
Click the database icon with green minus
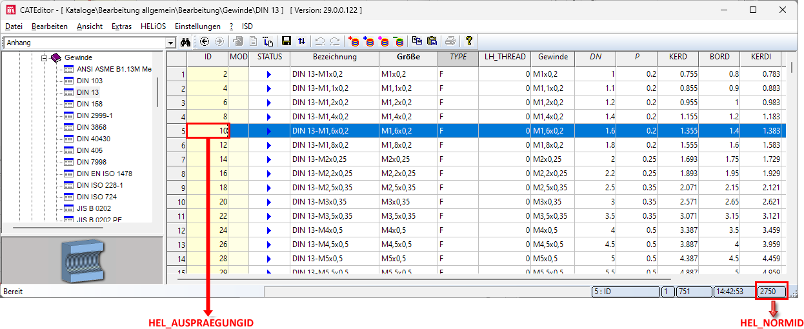399,42
